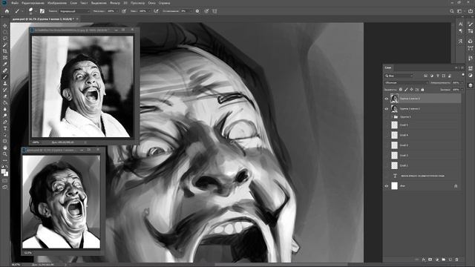Select the Clone Stamp tool
This screenshot has width=475, height=267.
coord(5,83)
